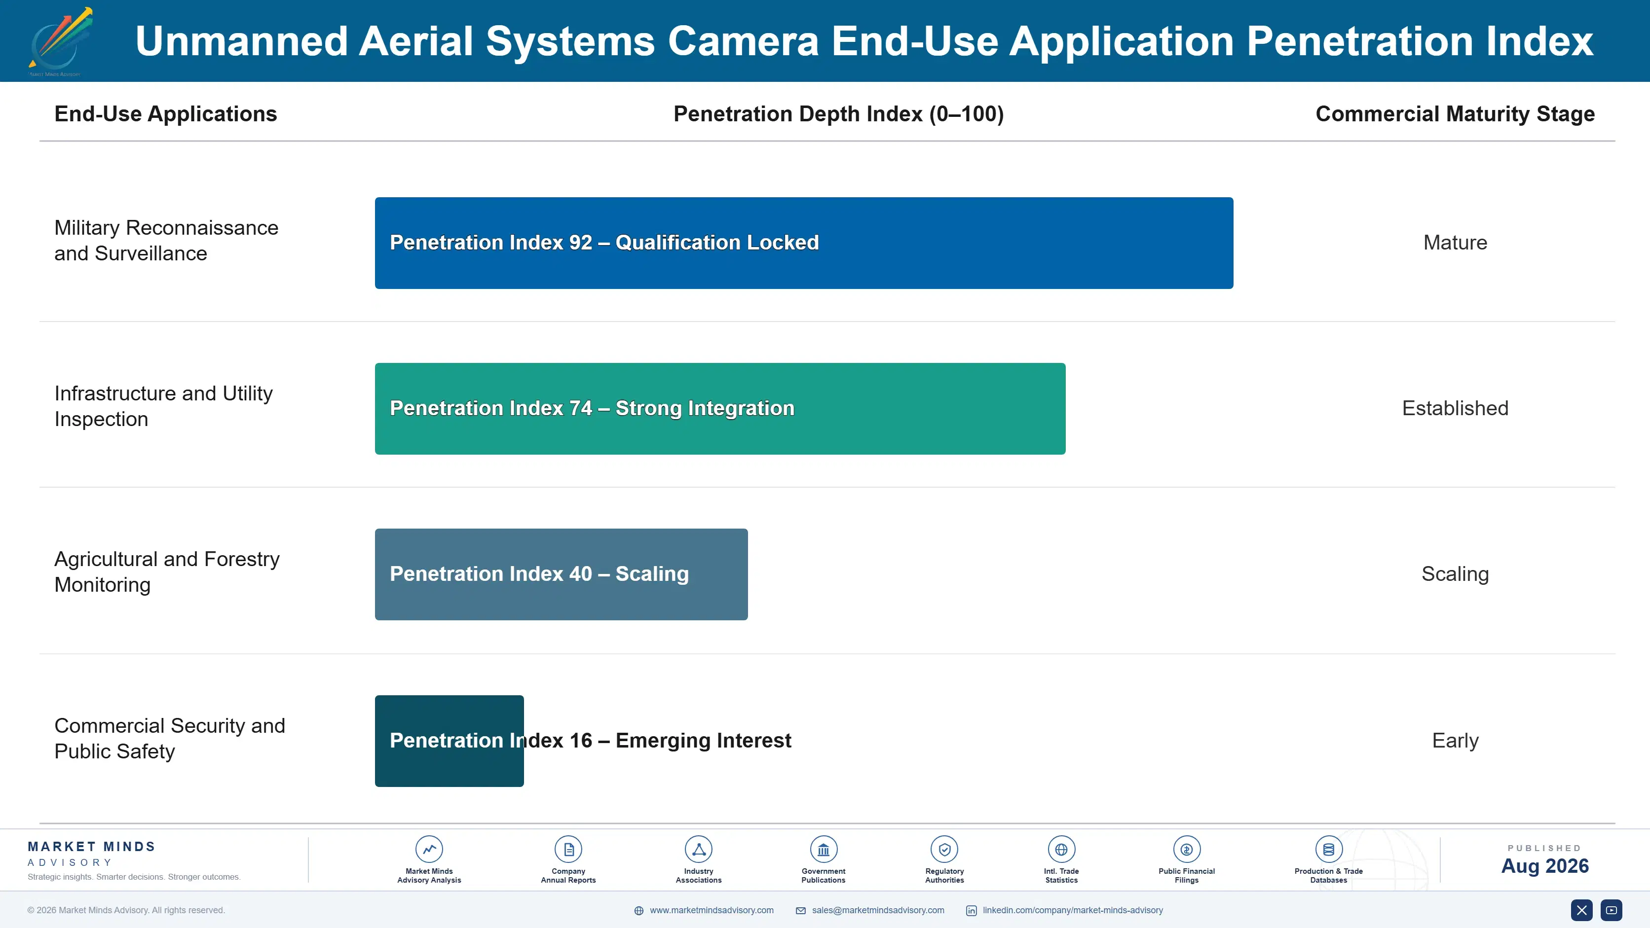Click sales@marketmindsadvisory.com email link

[x=878, y=910]
